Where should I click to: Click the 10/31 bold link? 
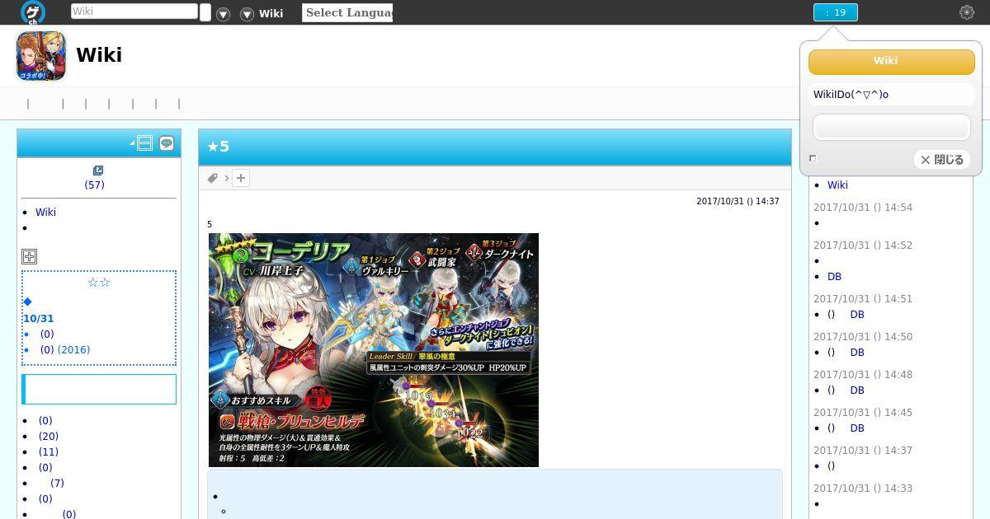(x=38, y=318)
